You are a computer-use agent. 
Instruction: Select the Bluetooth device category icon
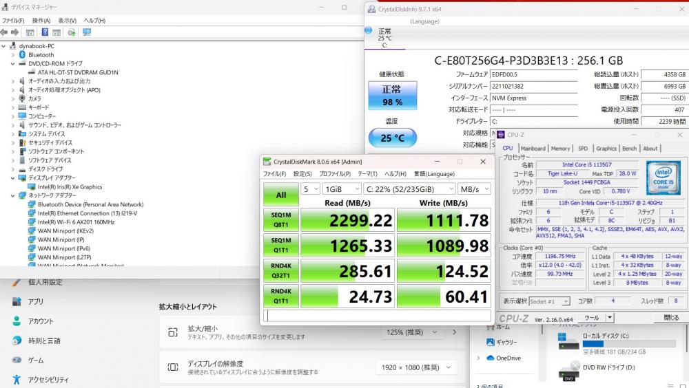(x=22, y=54)
